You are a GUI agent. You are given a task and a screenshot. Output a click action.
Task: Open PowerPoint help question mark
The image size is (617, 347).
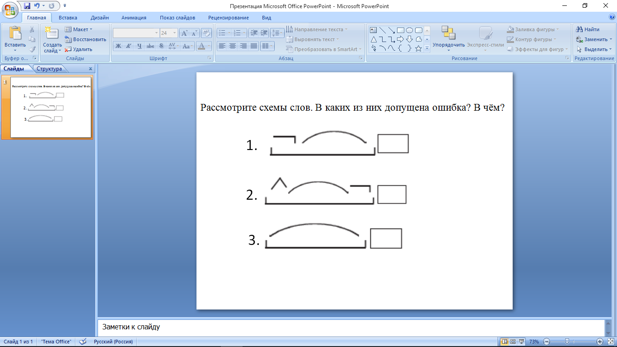pyautogui.click(x=612, y=17)
